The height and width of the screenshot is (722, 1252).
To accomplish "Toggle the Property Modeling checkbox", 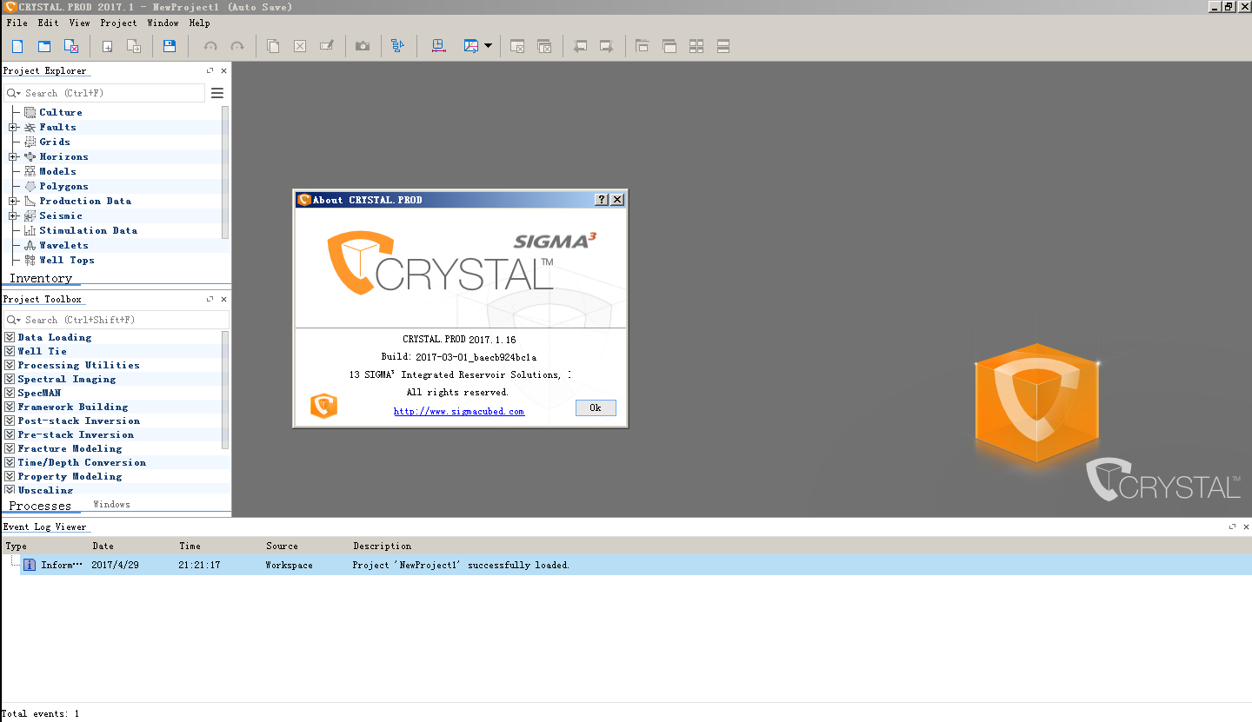I will [10, 476].
